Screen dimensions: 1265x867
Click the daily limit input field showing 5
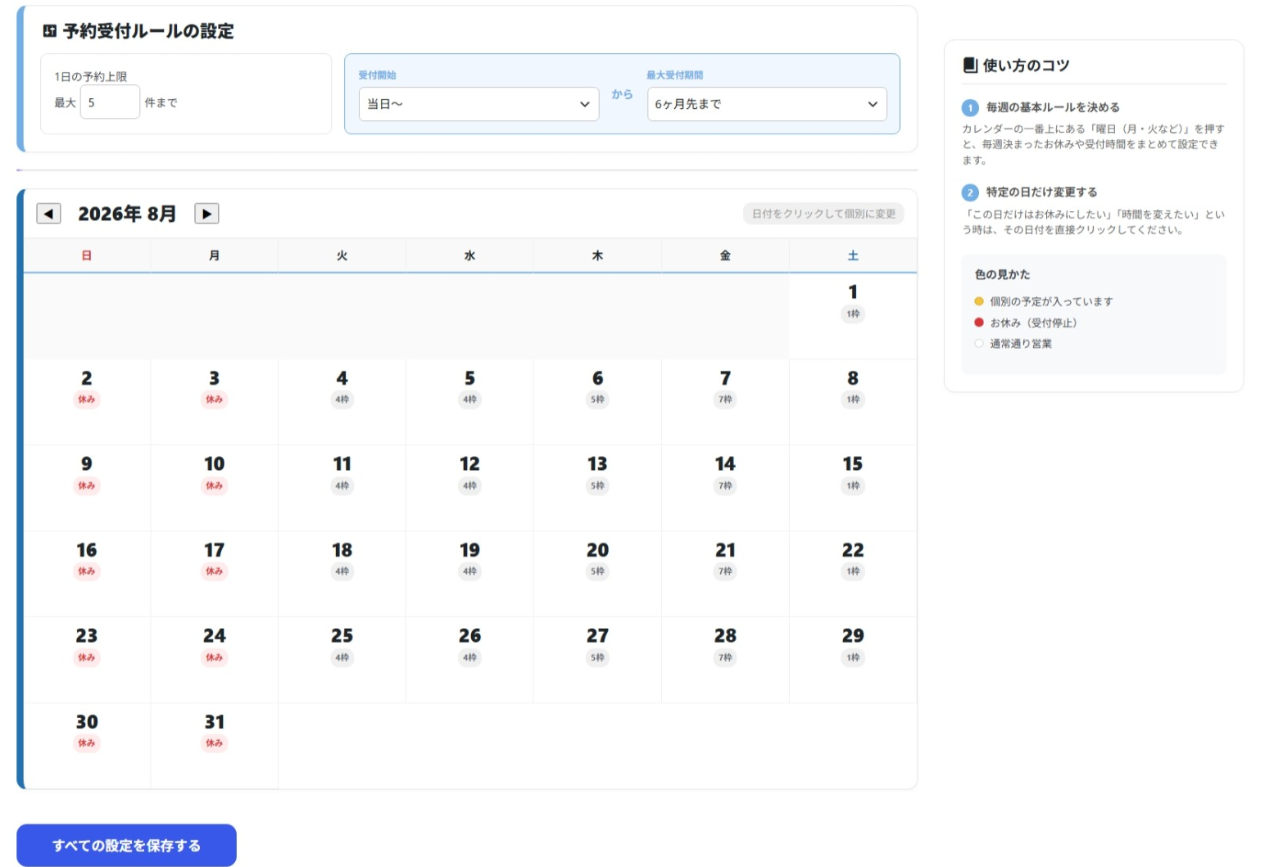[110, 102]
